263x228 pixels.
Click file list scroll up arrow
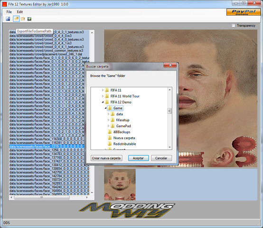[92, 33]
